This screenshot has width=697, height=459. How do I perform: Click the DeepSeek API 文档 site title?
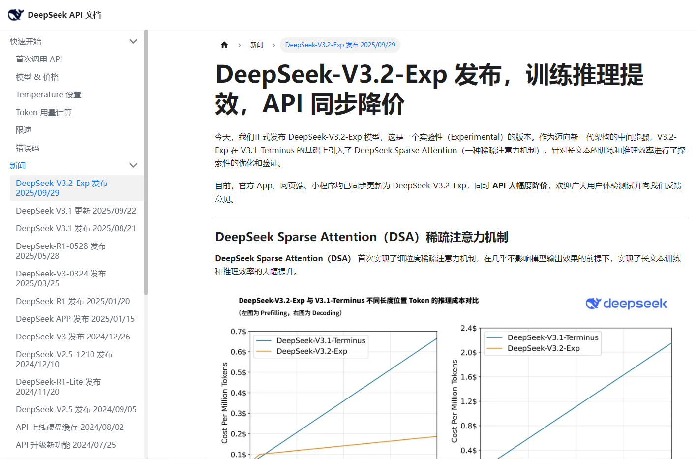coord(64,15)
